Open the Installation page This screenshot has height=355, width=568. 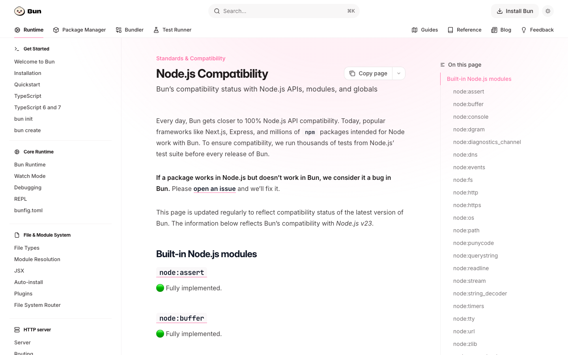pyautogui.click(x=28, y=73)
